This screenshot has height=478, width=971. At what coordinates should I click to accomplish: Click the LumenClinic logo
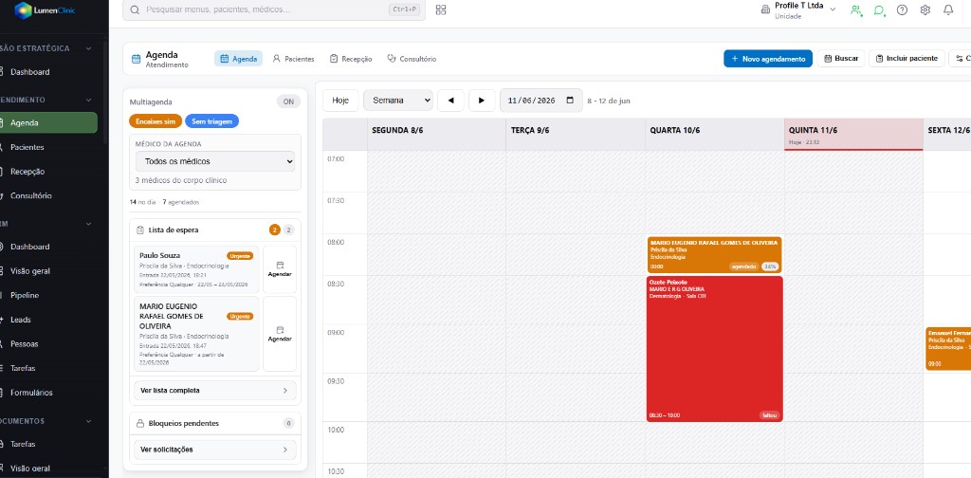(45, 9)
